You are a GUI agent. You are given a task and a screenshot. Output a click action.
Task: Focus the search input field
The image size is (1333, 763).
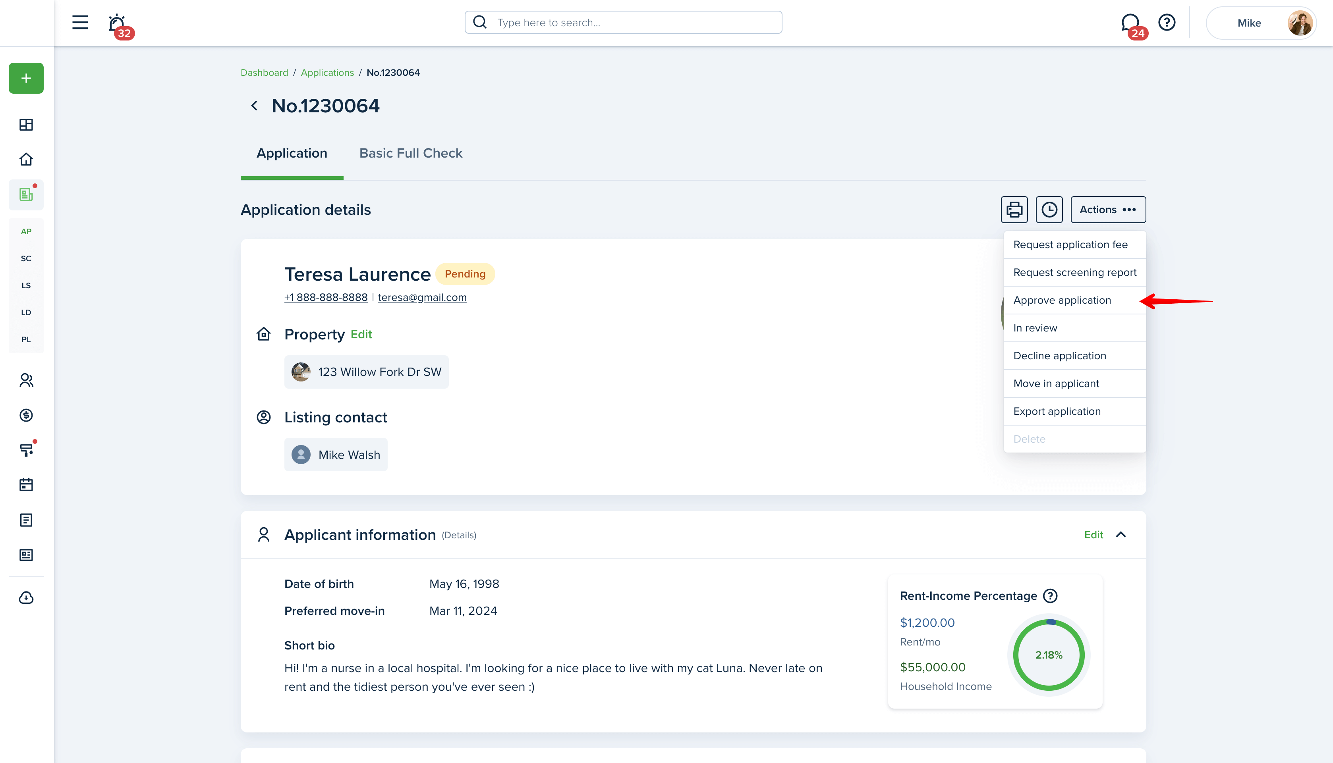tap(623, 22)
